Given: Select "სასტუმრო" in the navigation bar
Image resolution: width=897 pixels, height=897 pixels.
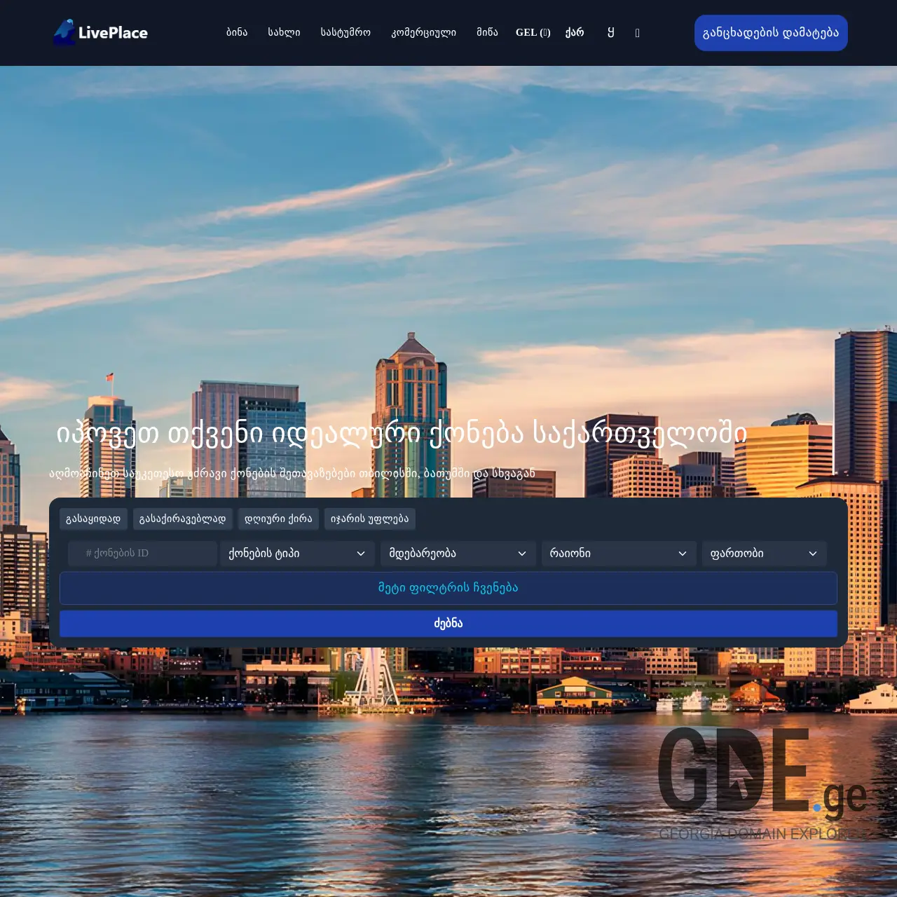Looking at the screenshot, I should (x=345, y=32).
